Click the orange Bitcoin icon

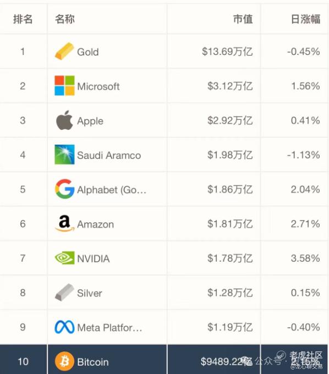click(x=64, y=361)
